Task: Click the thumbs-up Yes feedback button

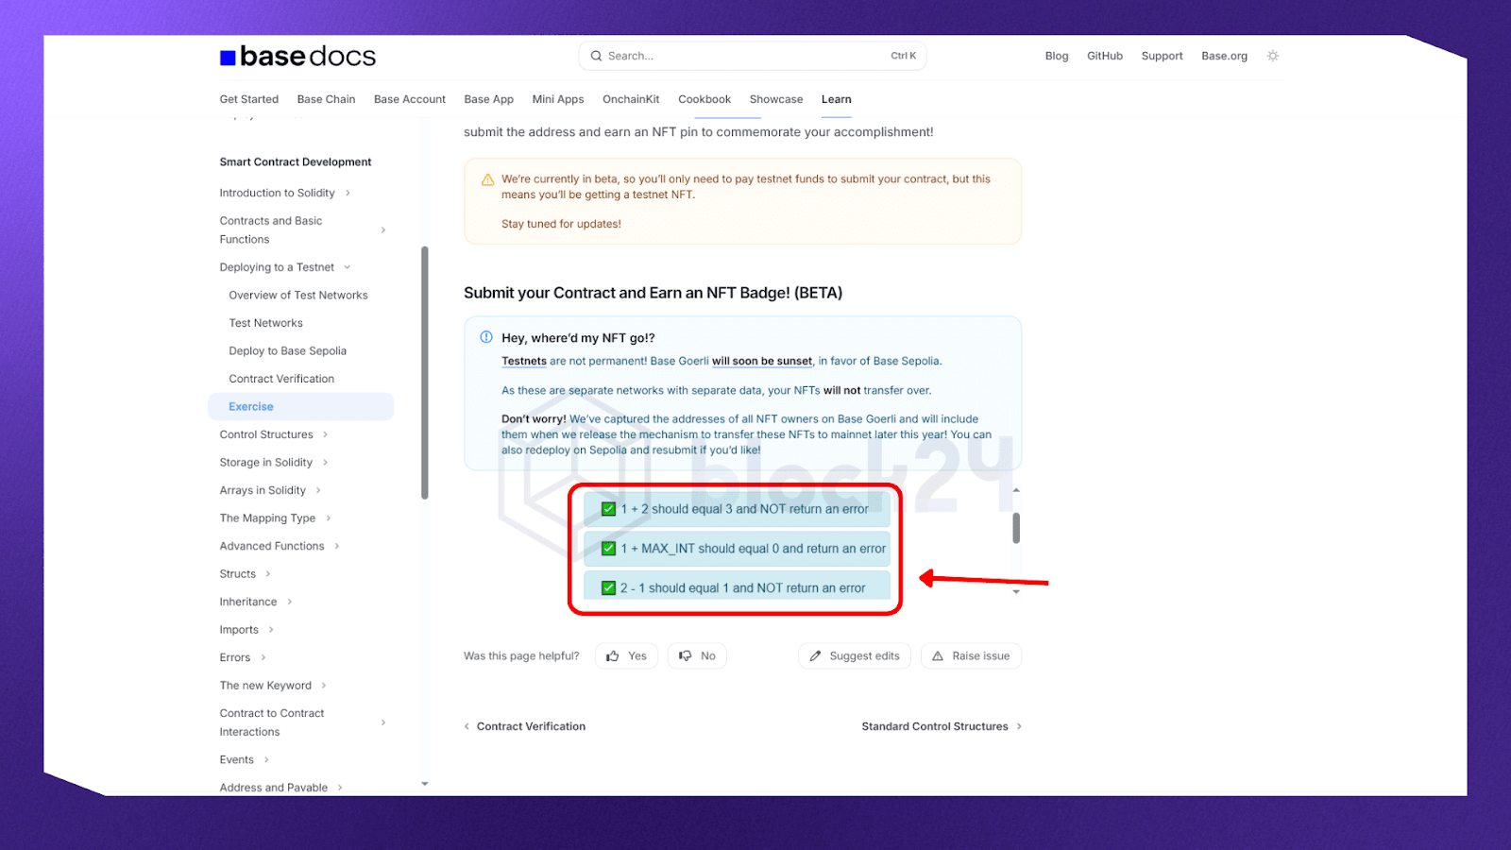Action: (x=627, y=656)
